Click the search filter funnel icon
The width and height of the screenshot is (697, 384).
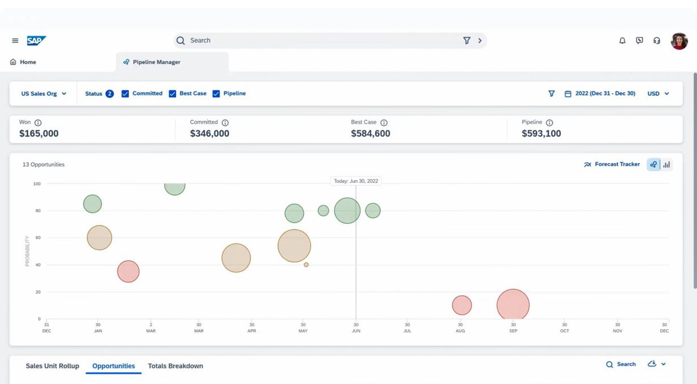click(467, 41)
